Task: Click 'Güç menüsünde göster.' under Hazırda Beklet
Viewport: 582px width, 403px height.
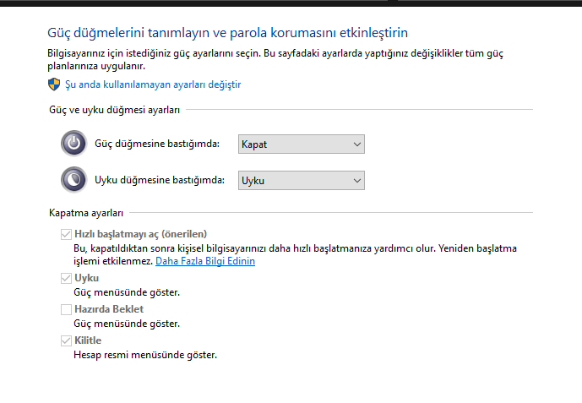Action: pos(127,324)
